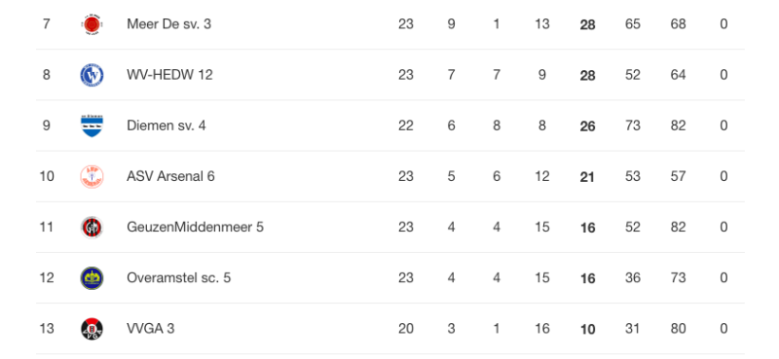Click the bold 10 points of VVGA 3
The height and width of the screenshot is (359, 779).
click(588, 329)
